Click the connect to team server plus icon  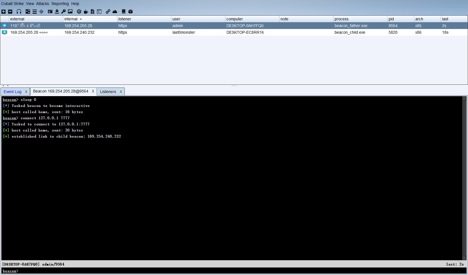[3, 11]
